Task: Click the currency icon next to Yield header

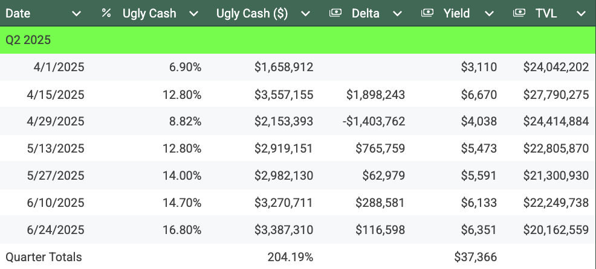Action: tap(427, 13)
